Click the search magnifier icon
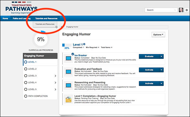190x117 pixels. pyautogui.click(x=175, y=10)
